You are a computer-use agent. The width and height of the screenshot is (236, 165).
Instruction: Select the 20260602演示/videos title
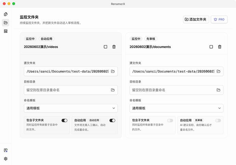[41, 47]
